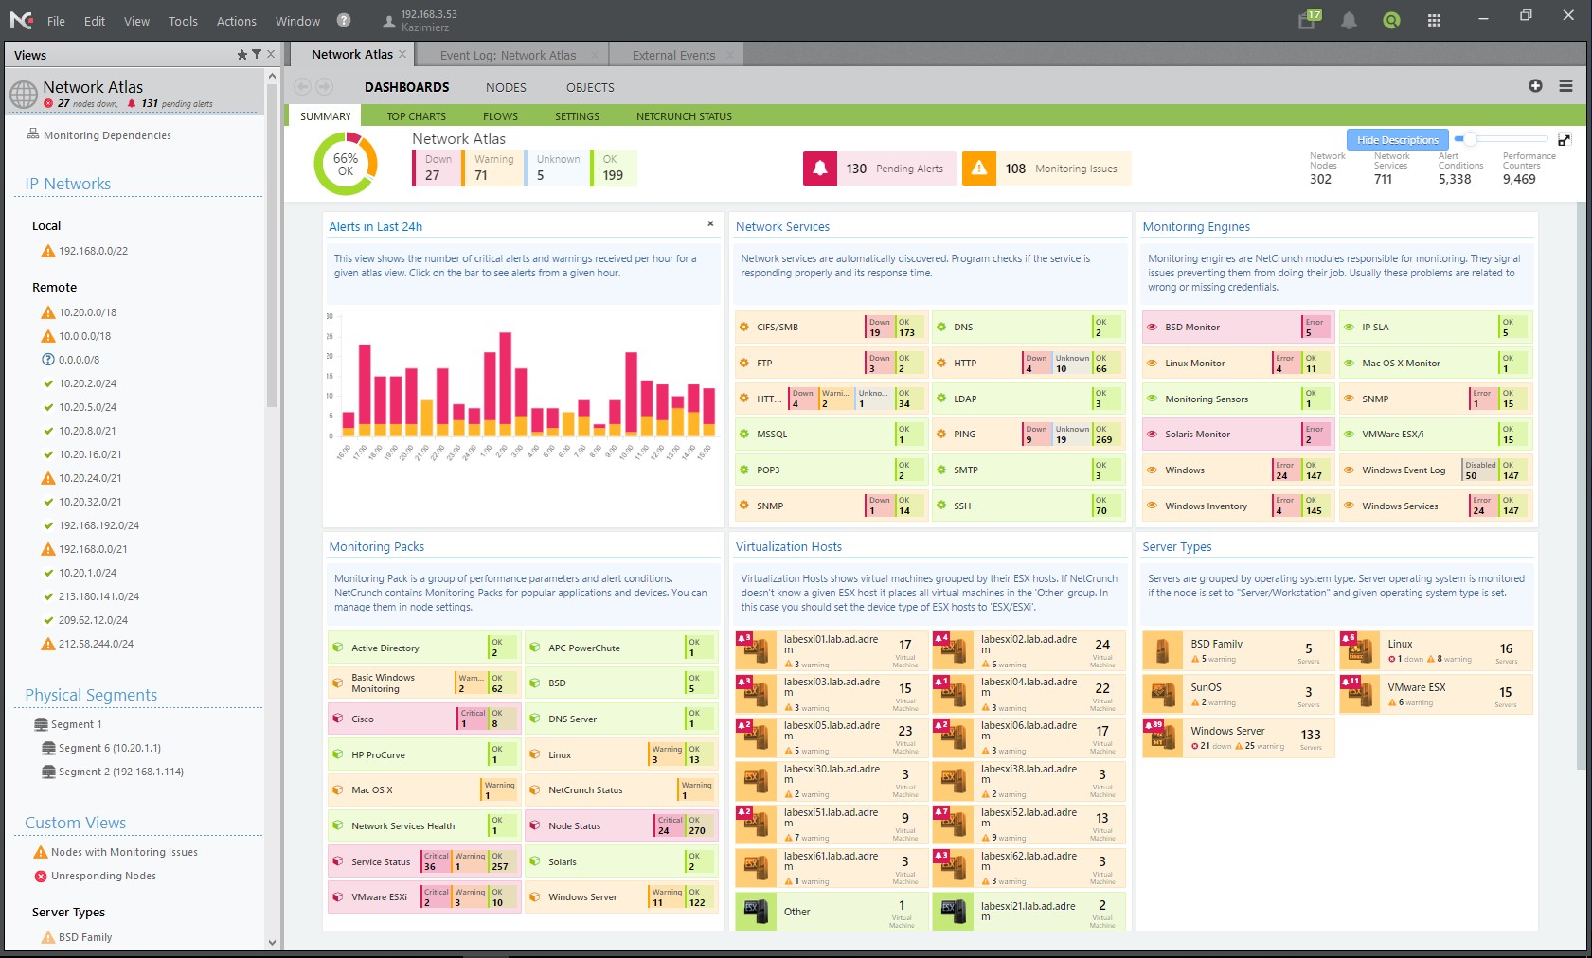Open the Unresponding Nodes custom view

pos(103,877)
